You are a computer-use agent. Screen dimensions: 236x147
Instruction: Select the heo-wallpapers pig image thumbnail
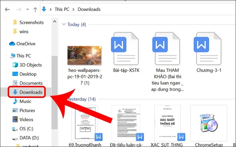coord(84,55)
